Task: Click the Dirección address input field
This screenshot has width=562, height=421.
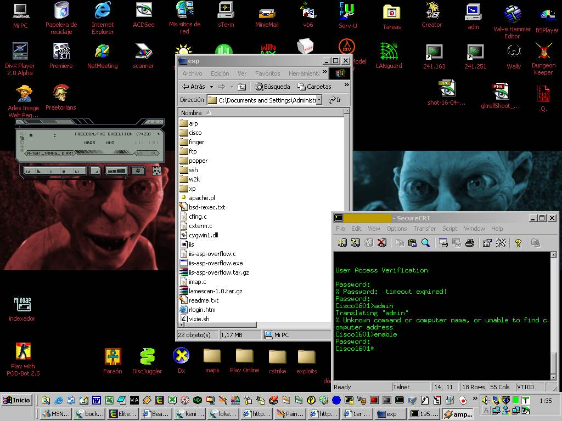Action: pyautogui.click(x=265, y=100)
